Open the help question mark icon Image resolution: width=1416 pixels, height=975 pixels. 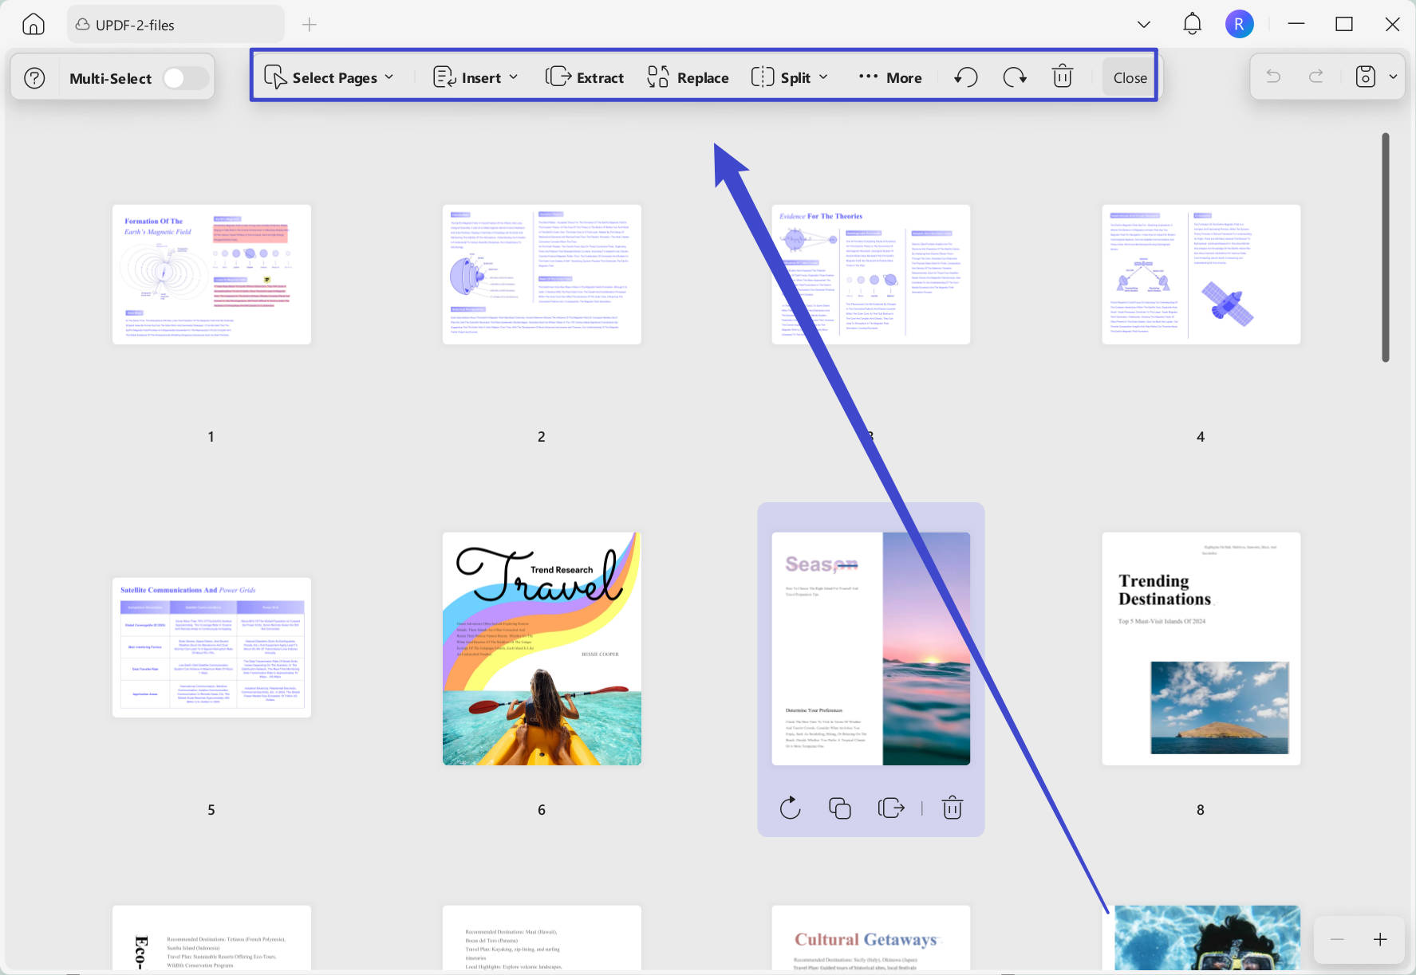34,78
